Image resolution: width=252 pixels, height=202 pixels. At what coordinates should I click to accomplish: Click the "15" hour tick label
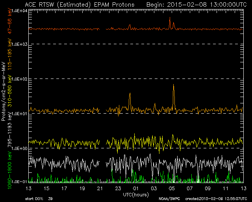[46, 188]
